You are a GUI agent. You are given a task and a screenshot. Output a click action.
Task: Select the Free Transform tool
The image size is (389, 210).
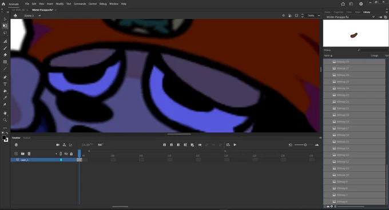5,26
